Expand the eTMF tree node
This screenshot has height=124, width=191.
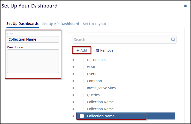pyautogui.click(x=73, y=67)
